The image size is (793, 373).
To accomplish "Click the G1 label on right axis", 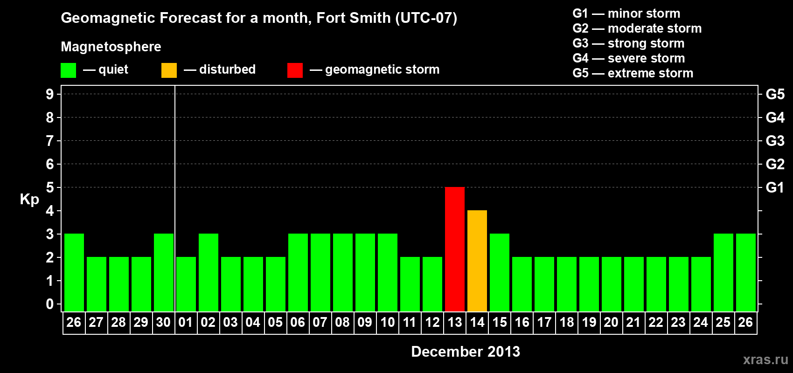I will pyautogui.click(x=775, y=187).
